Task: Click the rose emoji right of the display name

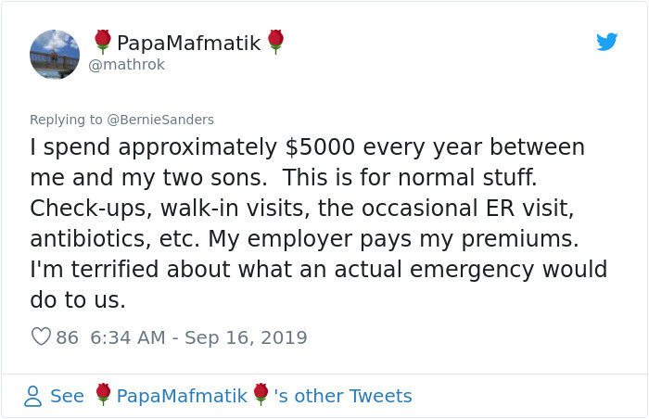Action: pyautogui.click(x=275, y=42)
